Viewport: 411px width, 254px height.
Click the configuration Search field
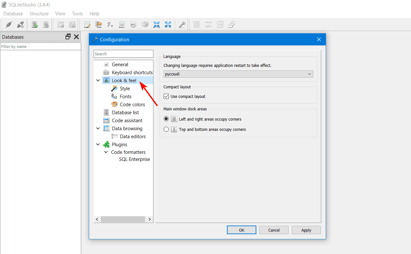coord(123,54)
